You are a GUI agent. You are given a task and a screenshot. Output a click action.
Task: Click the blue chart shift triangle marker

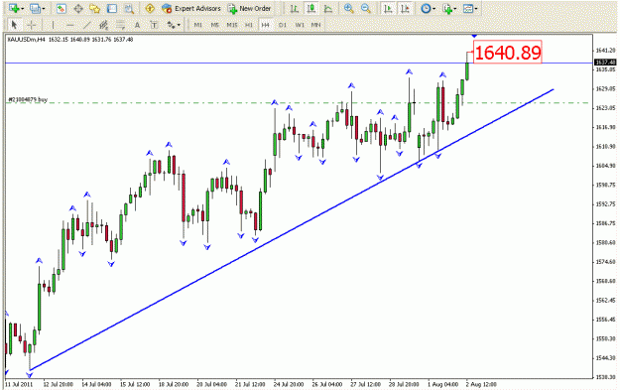click(x=474, y=36)
